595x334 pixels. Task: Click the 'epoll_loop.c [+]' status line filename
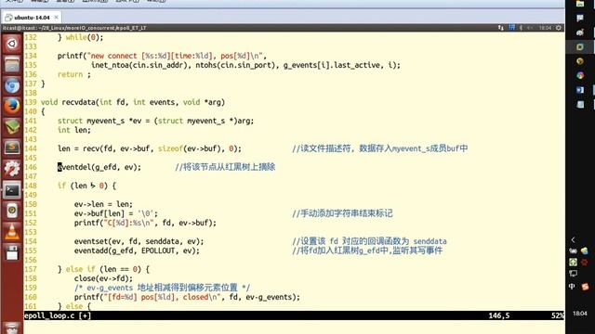(58, 315)
